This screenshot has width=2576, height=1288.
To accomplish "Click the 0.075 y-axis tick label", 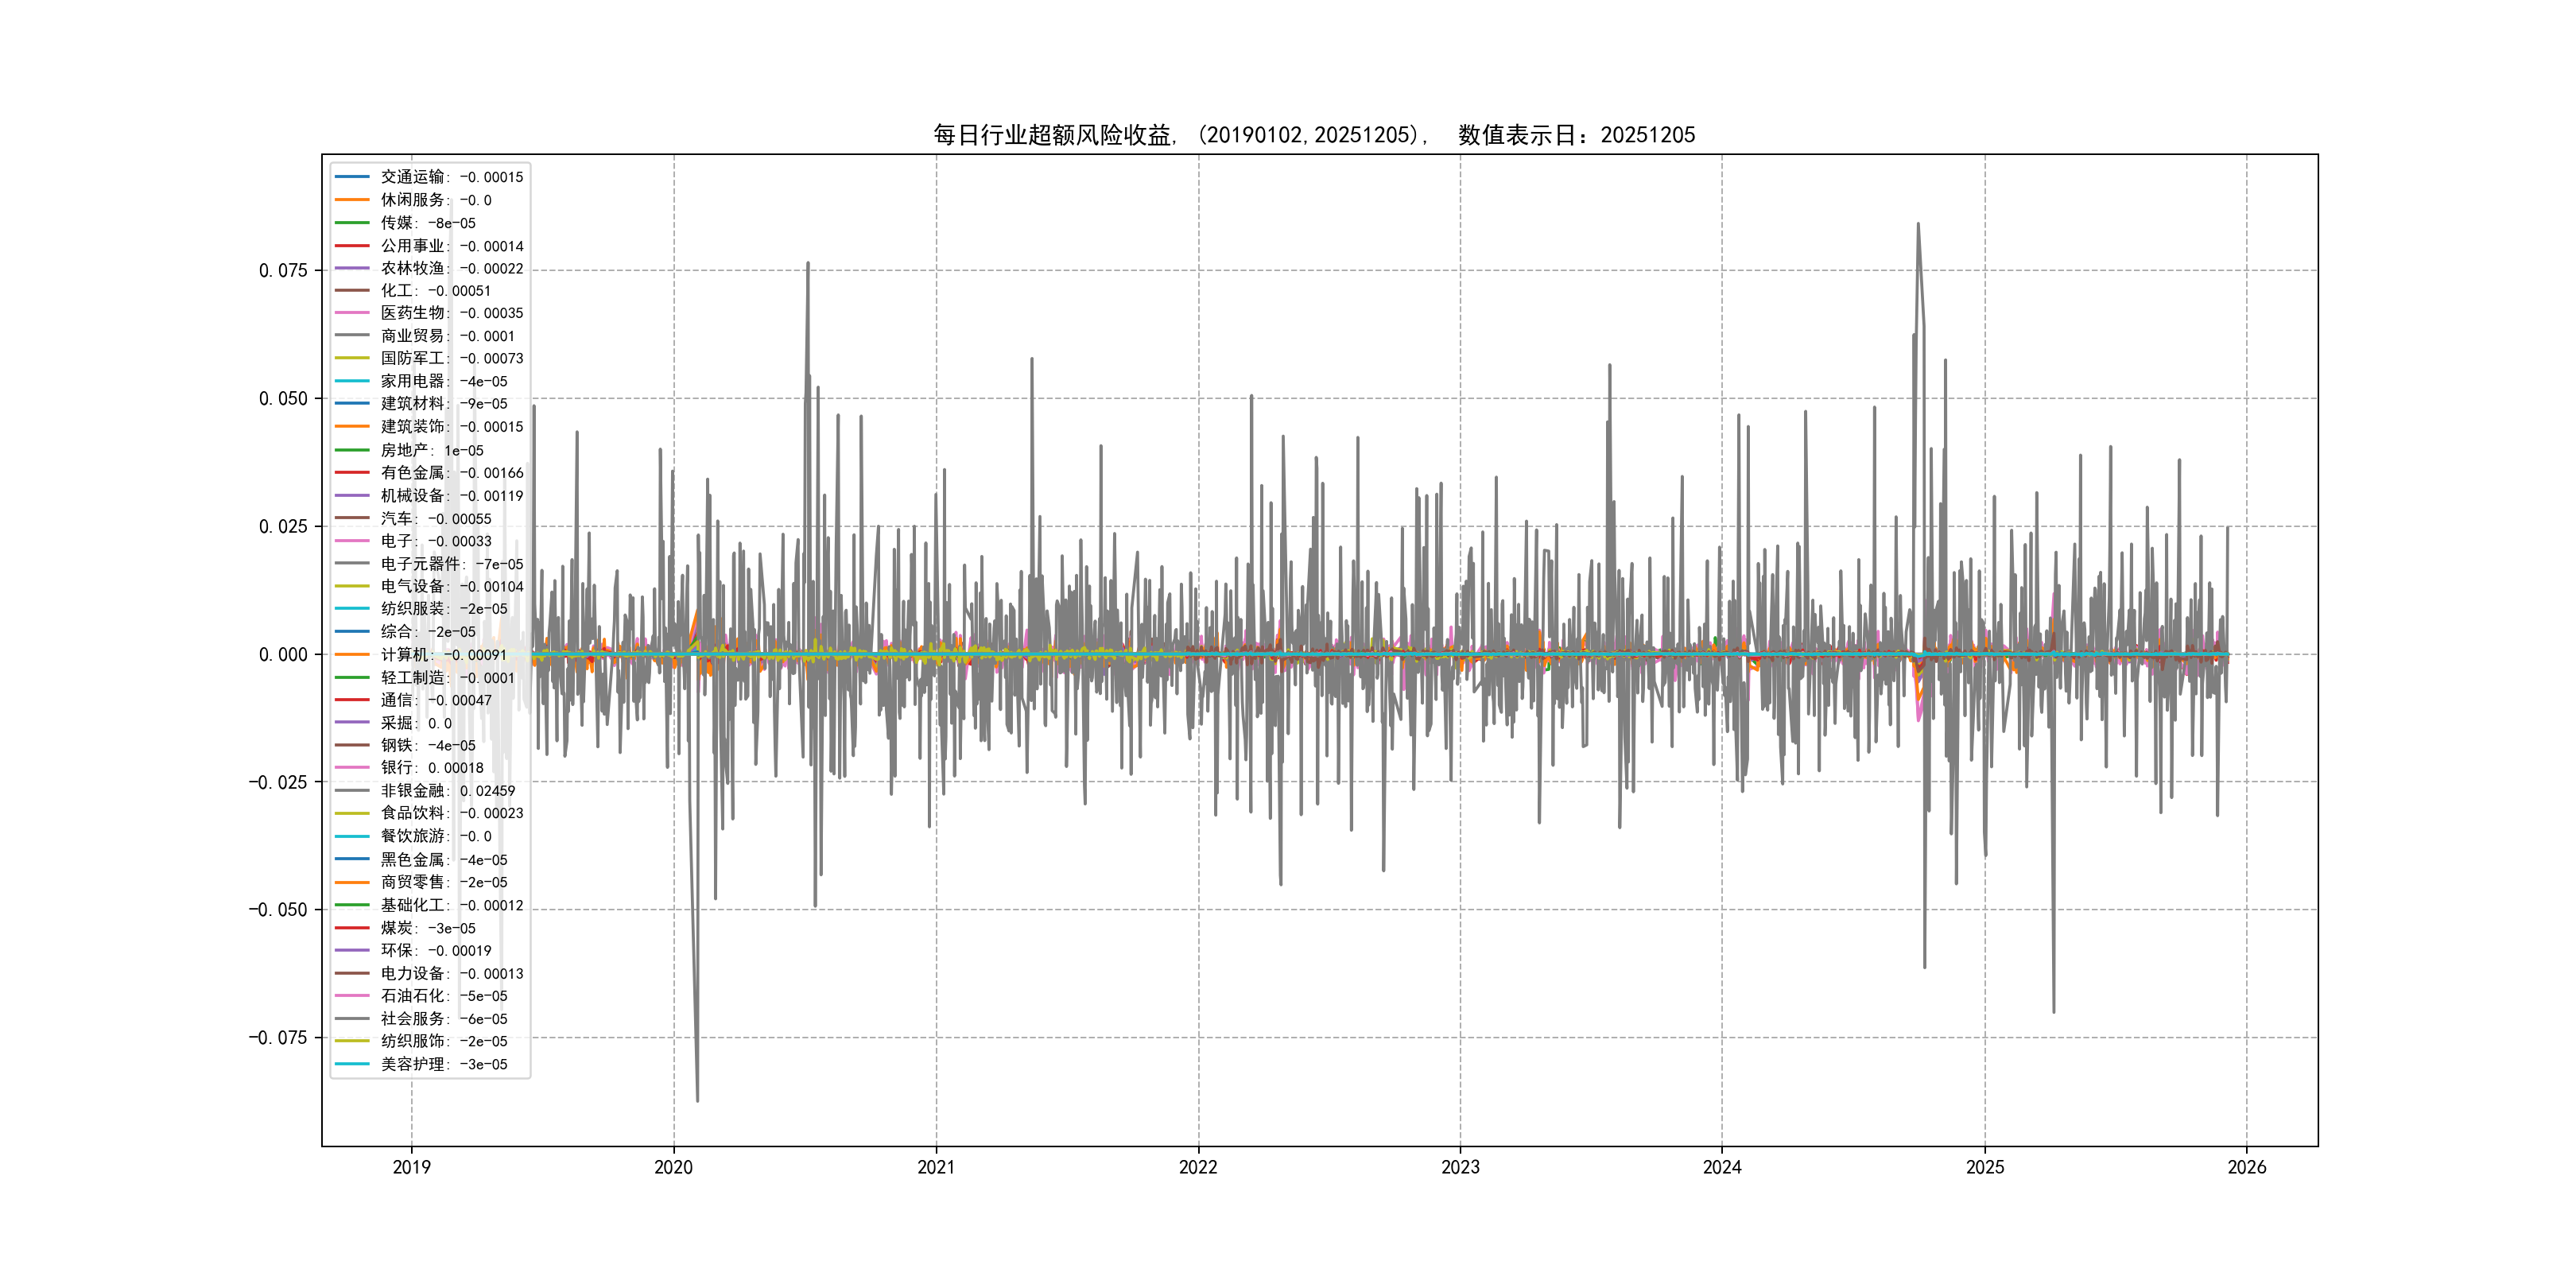I will (x=283, y=270).
